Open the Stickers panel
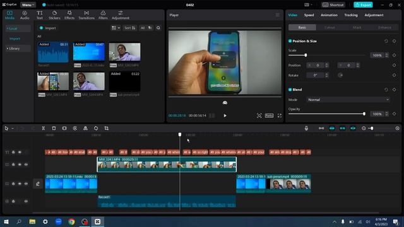The height and width of the screenshot is (227, 404). tap(54, 15)
